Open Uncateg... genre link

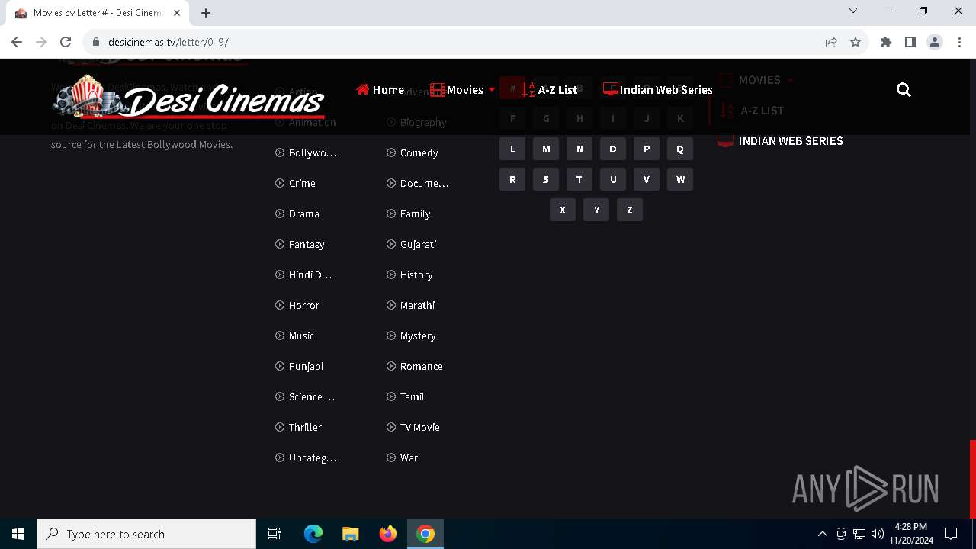click(306, 457)
